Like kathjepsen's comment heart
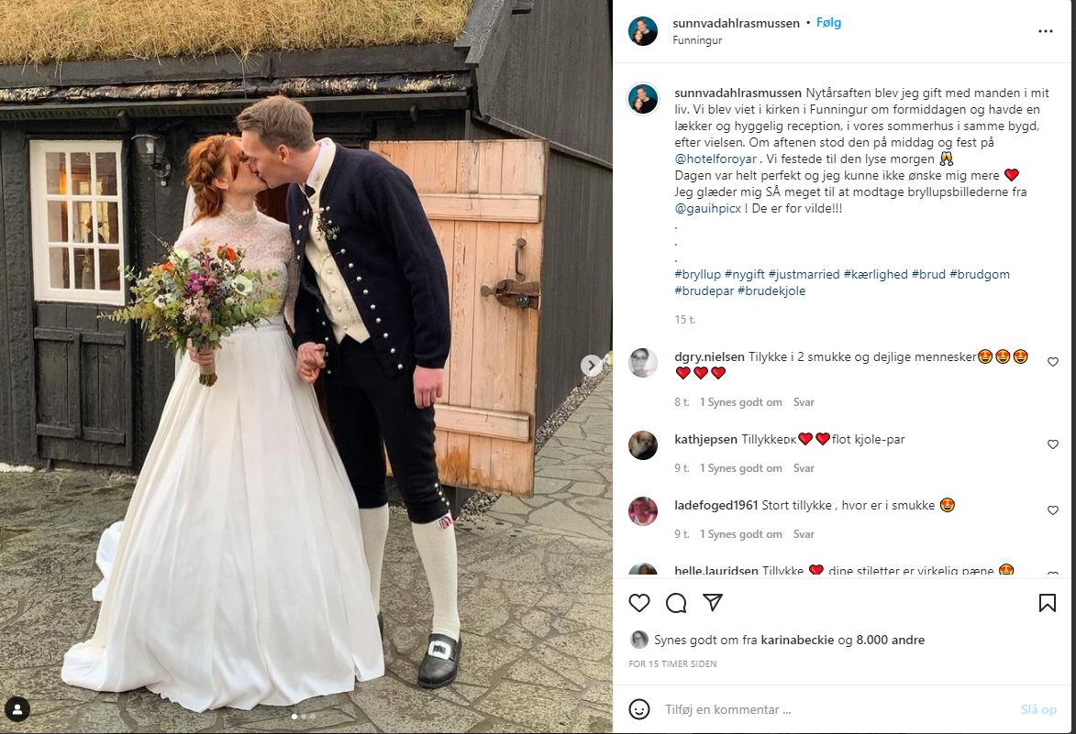The width and height of the screenshot is (1076, 734). pyautogui.click(x=1053, y=444)
